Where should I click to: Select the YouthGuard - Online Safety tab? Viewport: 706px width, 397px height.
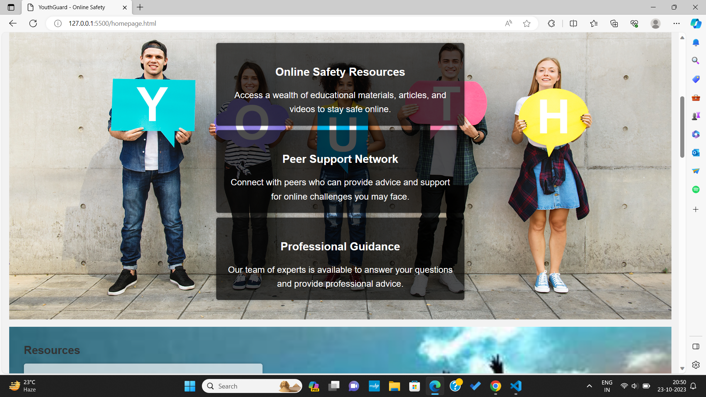(x=72, y=7)
